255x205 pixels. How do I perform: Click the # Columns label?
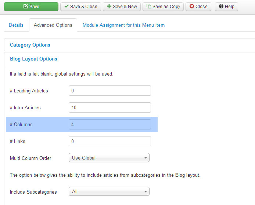[21, 125]
